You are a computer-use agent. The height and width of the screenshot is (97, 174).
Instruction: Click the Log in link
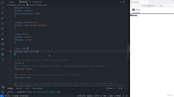click(133, 13)
